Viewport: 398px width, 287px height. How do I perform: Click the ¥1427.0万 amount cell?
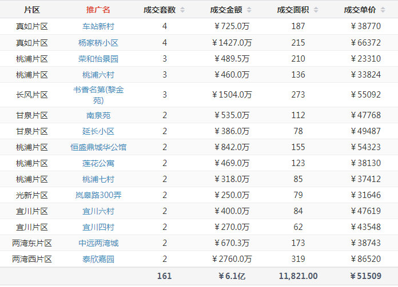(232, 43)
